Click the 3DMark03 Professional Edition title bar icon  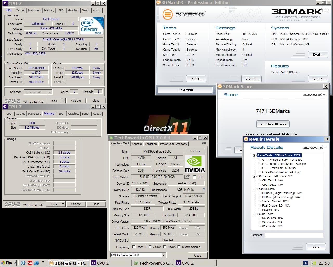point(158,3)
